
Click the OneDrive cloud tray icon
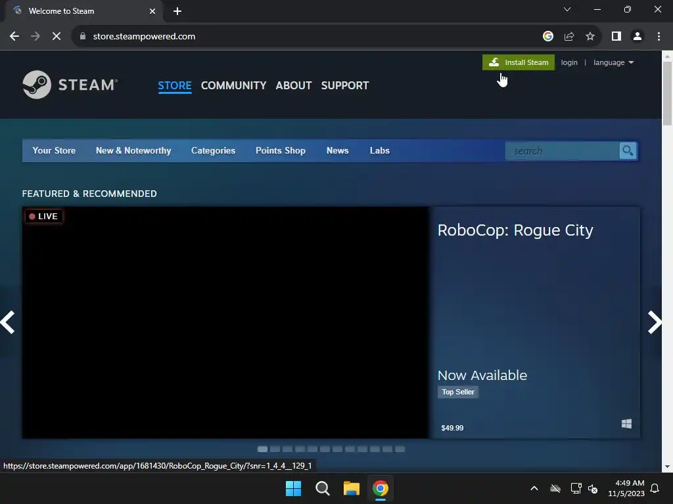tap(555, 488)
